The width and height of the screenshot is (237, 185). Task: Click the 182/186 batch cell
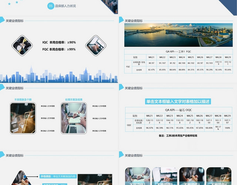click(x=200, y=121)
